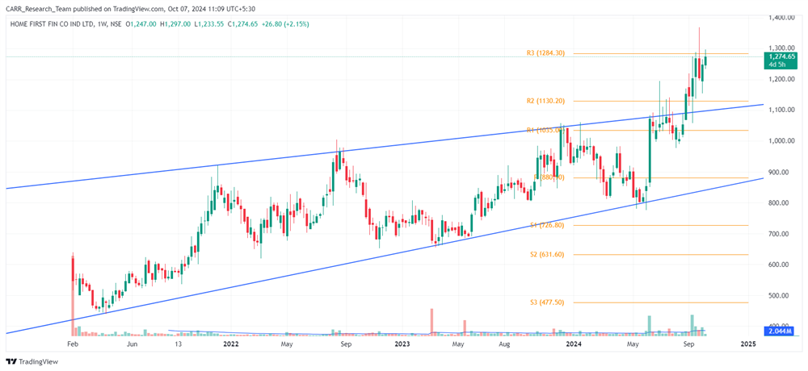
Task: Click the 1,200.00 price axis label
Action: coord(781,79)
